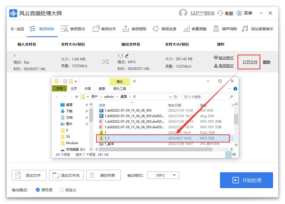Open the 音频变速 (speed change) tool
This screenshot has width=285, height=204.
tap(169, 29)
